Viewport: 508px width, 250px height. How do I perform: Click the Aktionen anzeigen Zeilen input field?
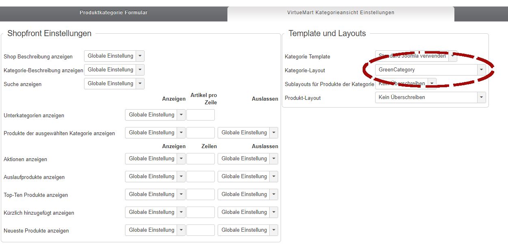[200, 159]
